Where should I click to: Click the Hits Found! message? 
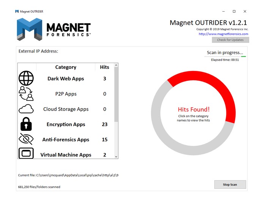tap(193, 110)
